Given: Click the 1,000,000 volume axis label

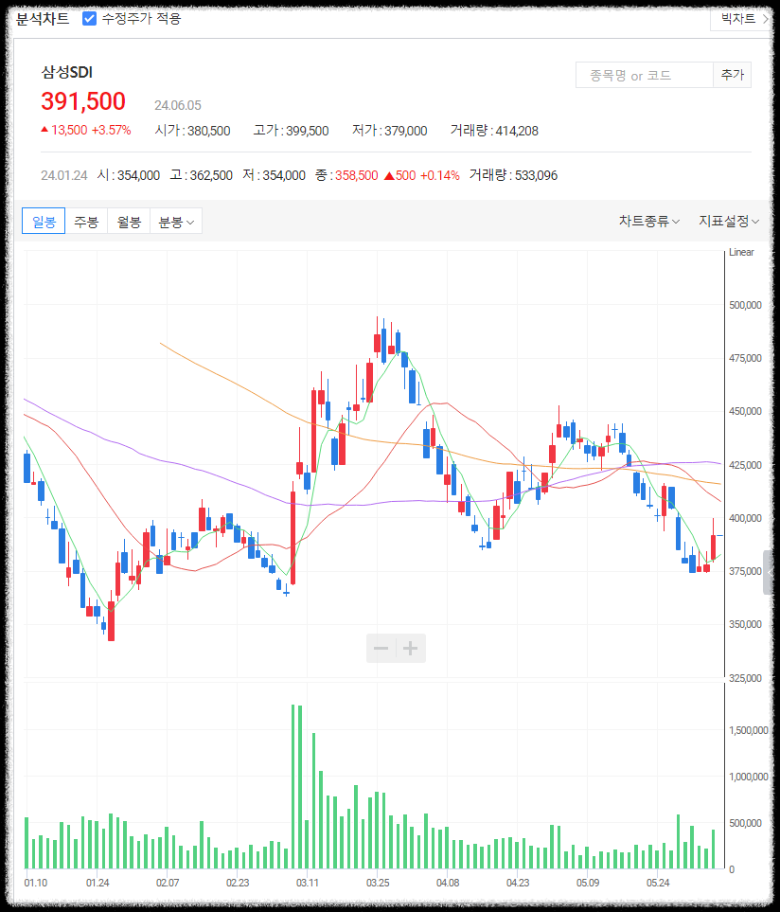Looking at the screenshot, I should [749, 778].
